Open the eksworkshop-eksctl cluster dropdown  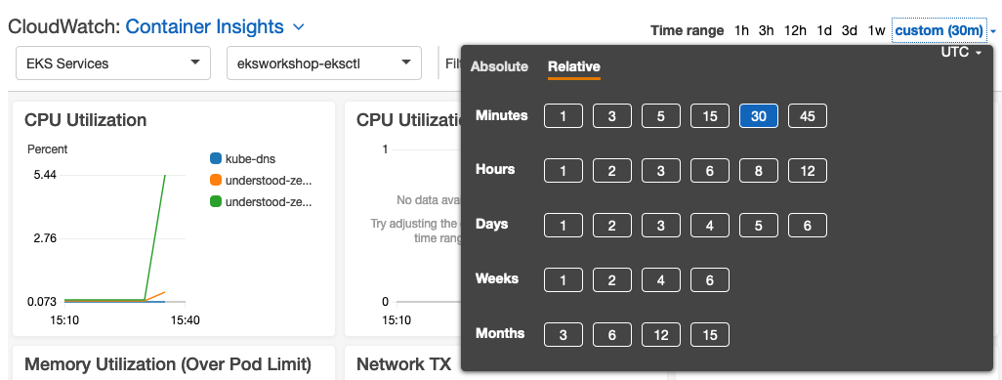pos(324,63)
